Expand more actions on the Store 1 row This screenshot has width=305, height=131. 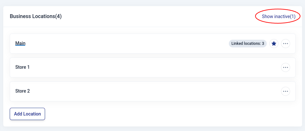point(286,67)
